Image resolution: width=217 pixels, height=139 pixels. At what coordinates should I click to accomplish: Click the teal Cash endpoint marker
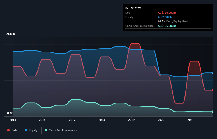coord(213,112)
